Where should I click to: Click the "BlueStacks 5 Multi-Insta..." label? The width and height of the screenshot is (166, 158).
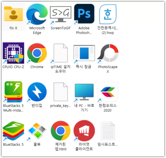(x=13, y=108)
